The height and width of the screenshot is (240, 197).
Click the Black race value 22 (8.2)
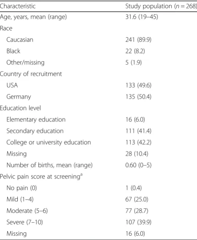[x=135, y=51]
